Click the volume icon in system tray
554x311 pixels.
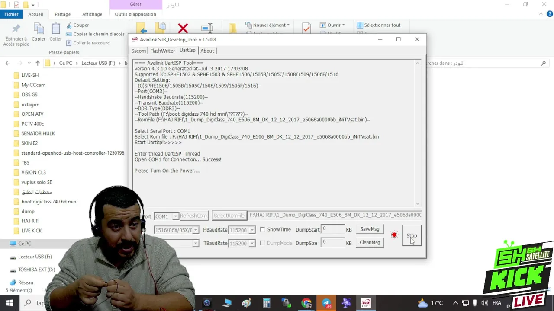point(484,303)
